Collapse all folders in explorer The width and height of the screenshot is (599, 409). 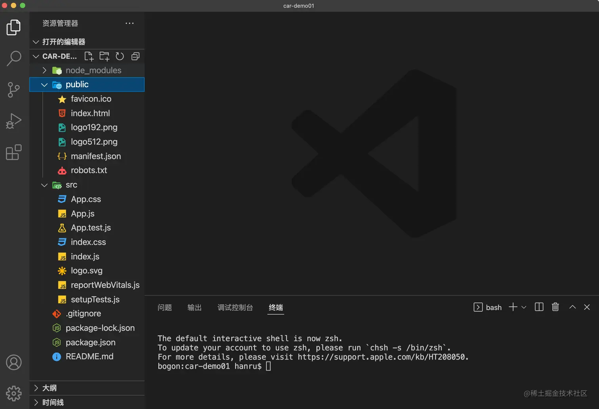pos(135,56)
